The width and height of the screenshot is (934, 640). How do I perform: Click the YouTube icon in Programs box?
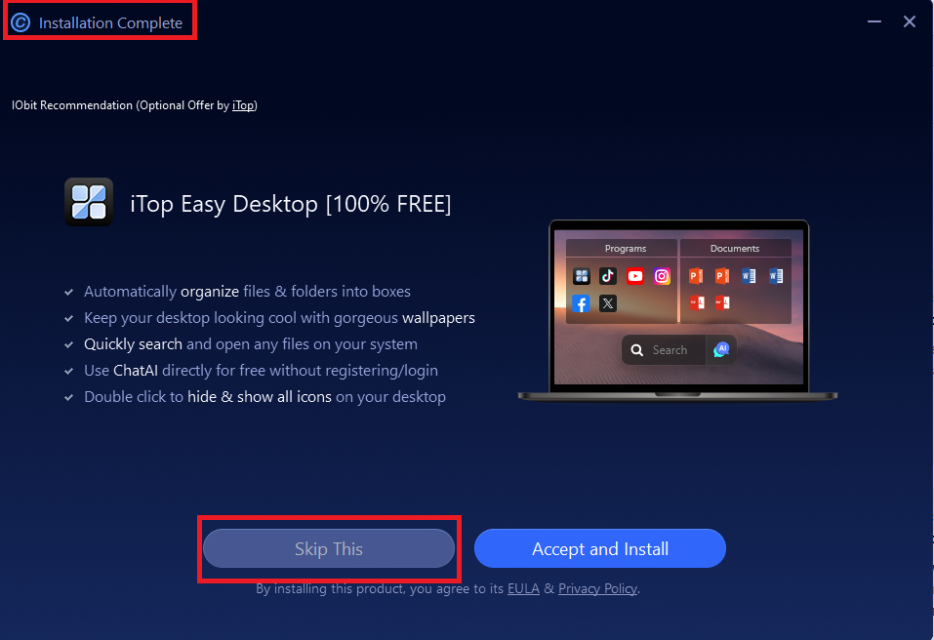(635, 276)
